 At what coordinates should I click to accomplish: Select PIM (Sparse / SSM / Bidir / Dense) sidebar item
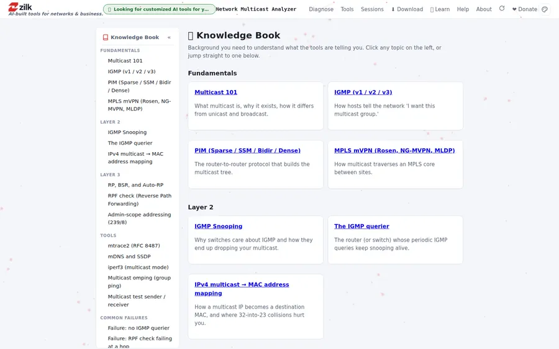(x=139, y=86)
